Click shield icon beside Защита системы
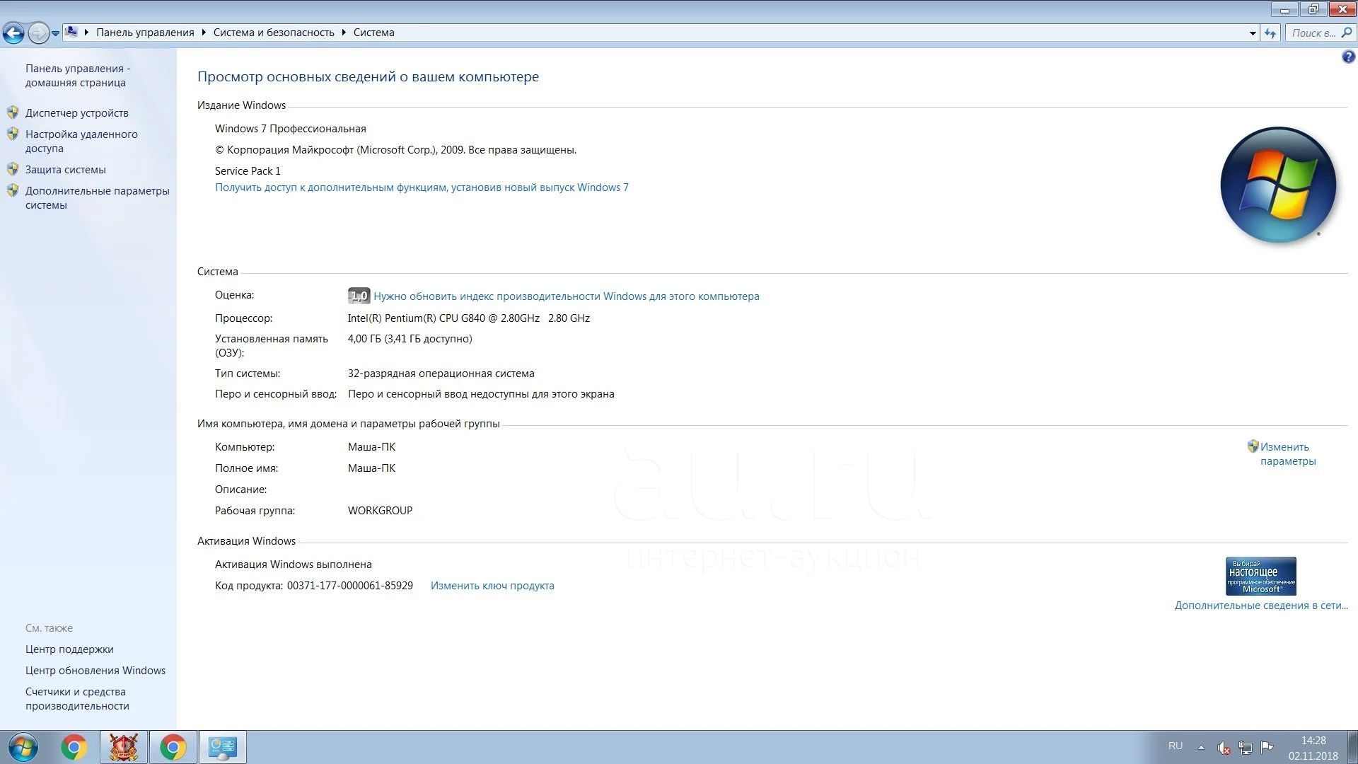This screenshot has height=764, width=1358. pyautogui.click(x=13, y=169)
